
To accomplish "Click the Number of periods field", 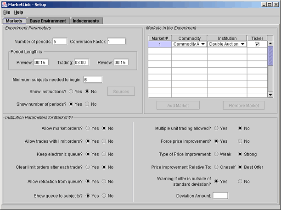I will point(60,42).
